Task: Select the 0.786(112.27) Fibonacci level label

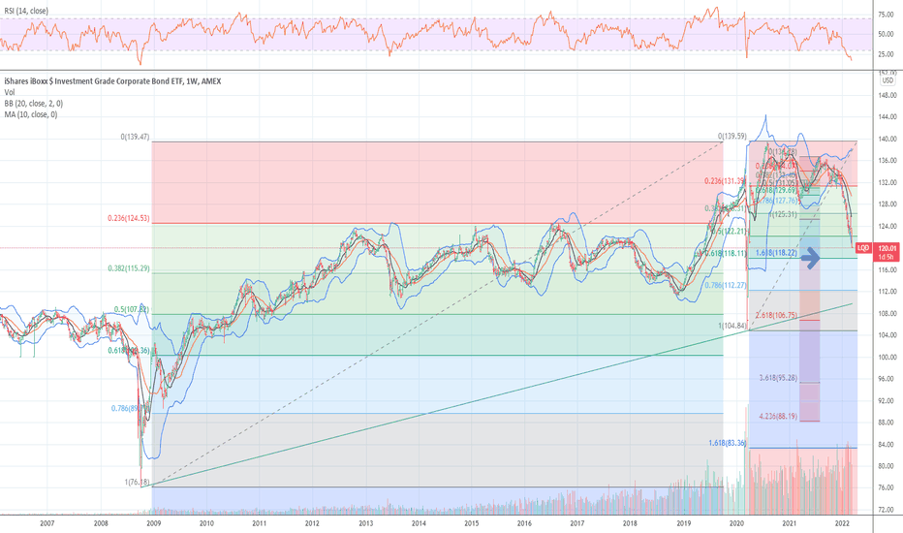Action: [x=726, y=285]
